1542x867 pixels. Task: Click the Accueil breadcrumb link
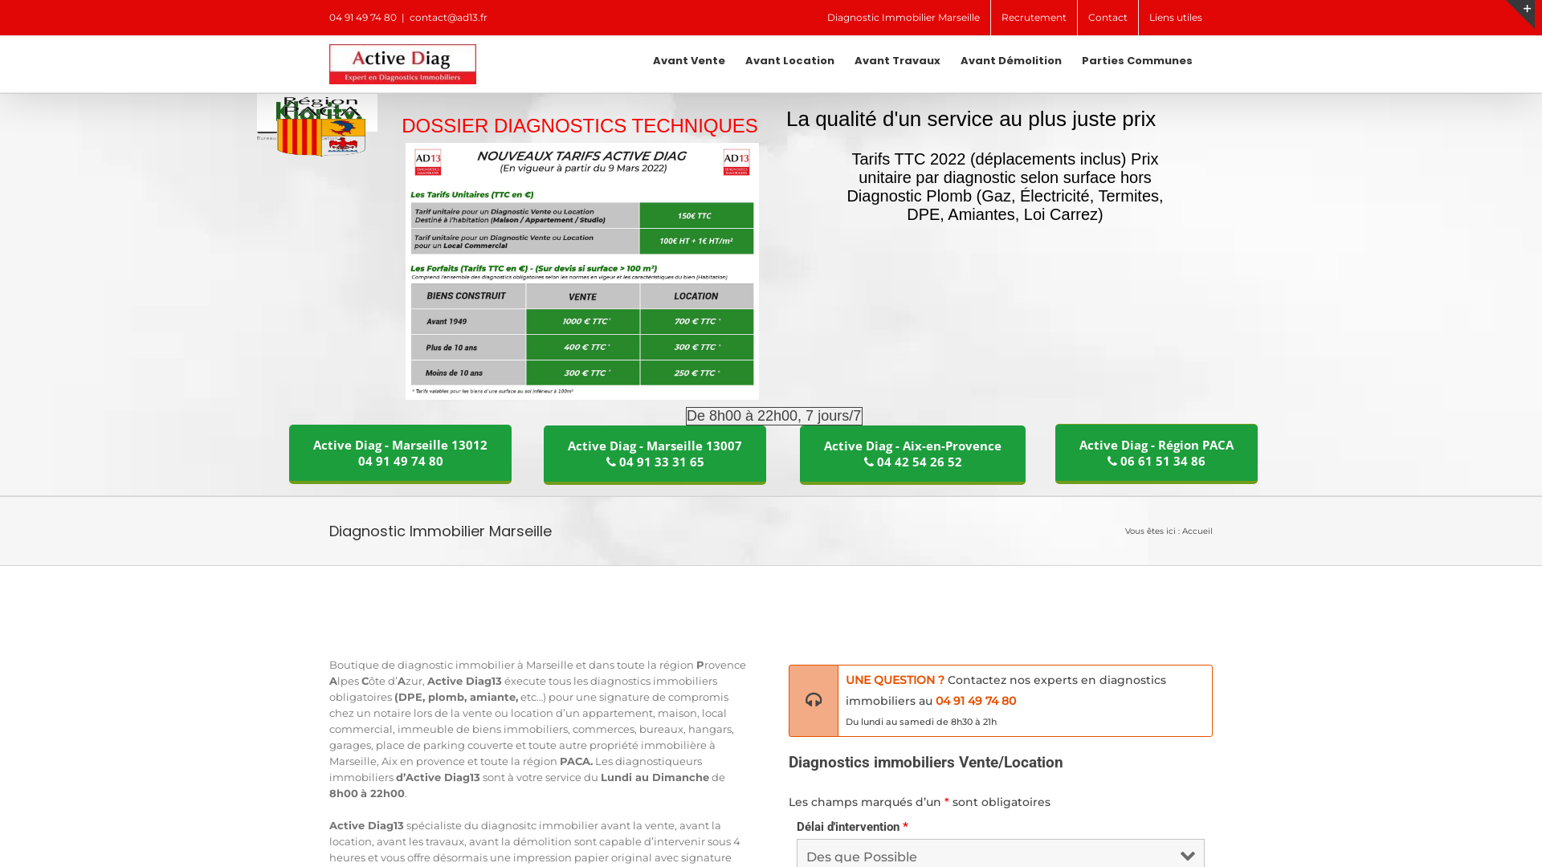(1197, 531)
